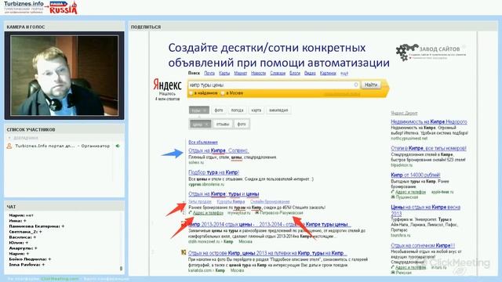Open the Маркет service tab
The width and height of the screenshot is (502, 282).
pos(241,73)
